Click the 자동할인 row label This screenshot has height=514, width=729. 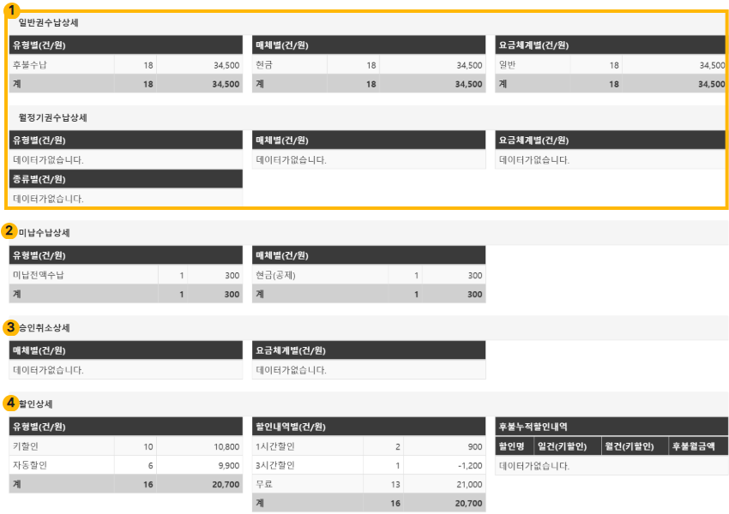[x=30, y=465]
